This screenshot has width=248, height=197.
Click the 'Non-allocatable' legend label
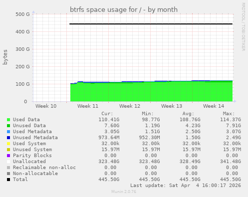click(x=35, y=174)
